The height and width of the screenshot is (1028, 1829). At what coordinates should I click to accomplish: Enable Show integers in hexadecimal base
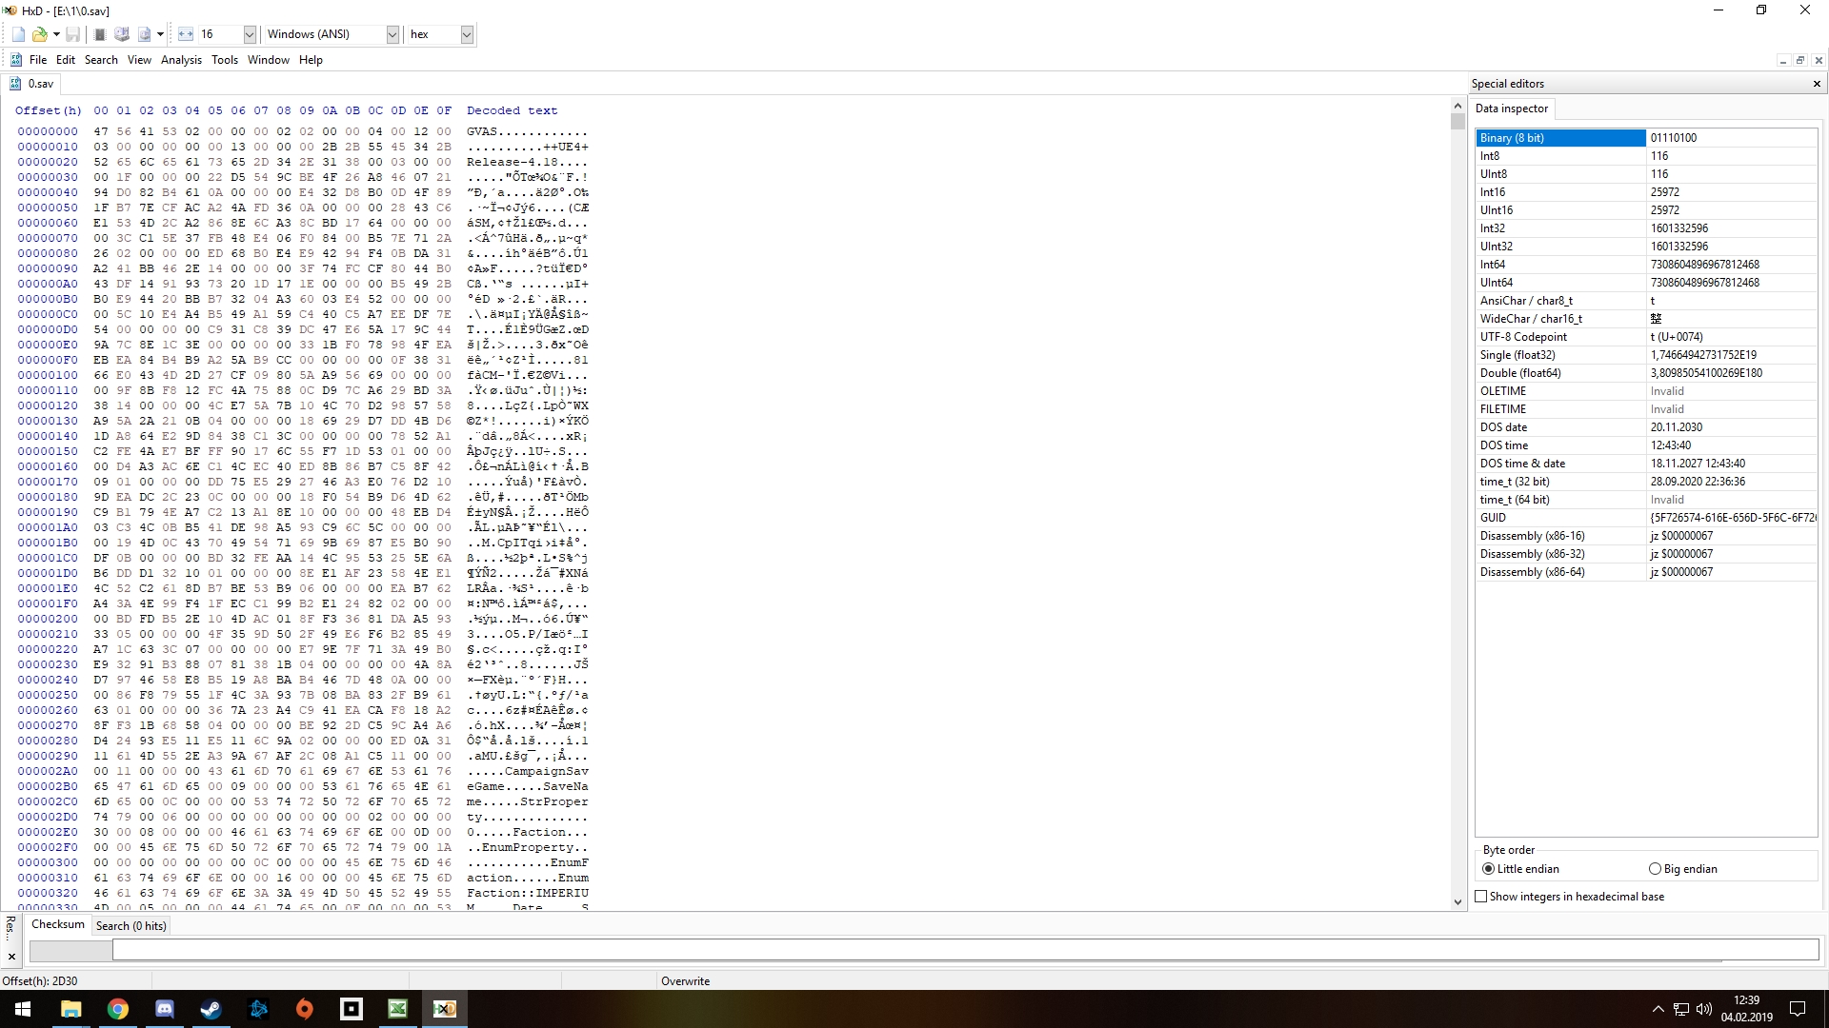pos(1481,897)
